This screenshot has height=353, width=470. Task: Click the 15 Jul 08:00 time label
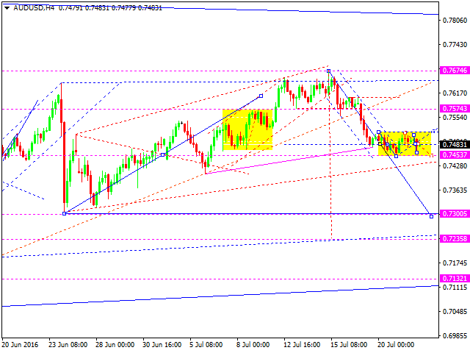pyautogui.click(x=350, y=345)
